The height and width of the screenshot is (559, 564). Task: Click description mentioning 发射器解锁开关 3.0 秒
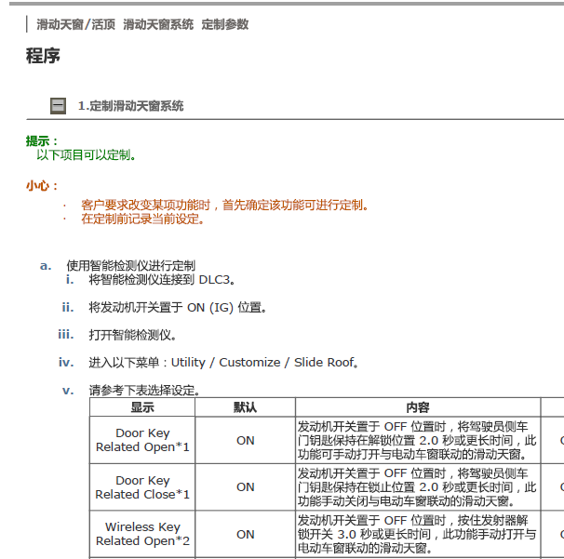pyautogui.click(x=418, y=535)
